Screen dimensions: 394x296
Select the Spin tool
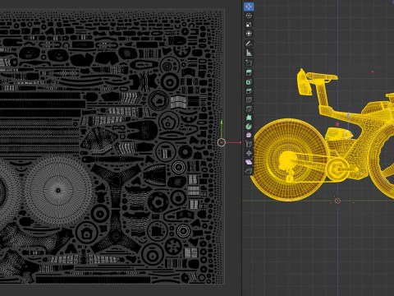coord(249,127)
